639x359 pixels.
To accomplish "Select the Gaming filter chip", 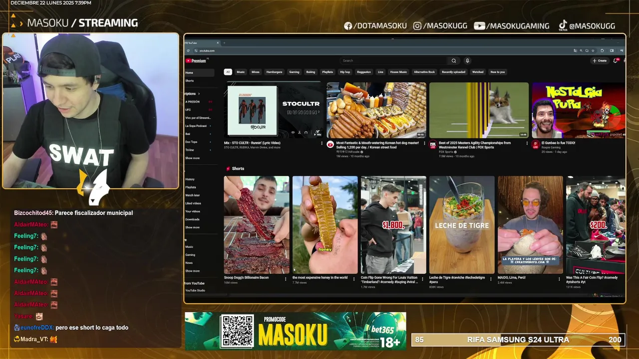I will tap(295, 72).
